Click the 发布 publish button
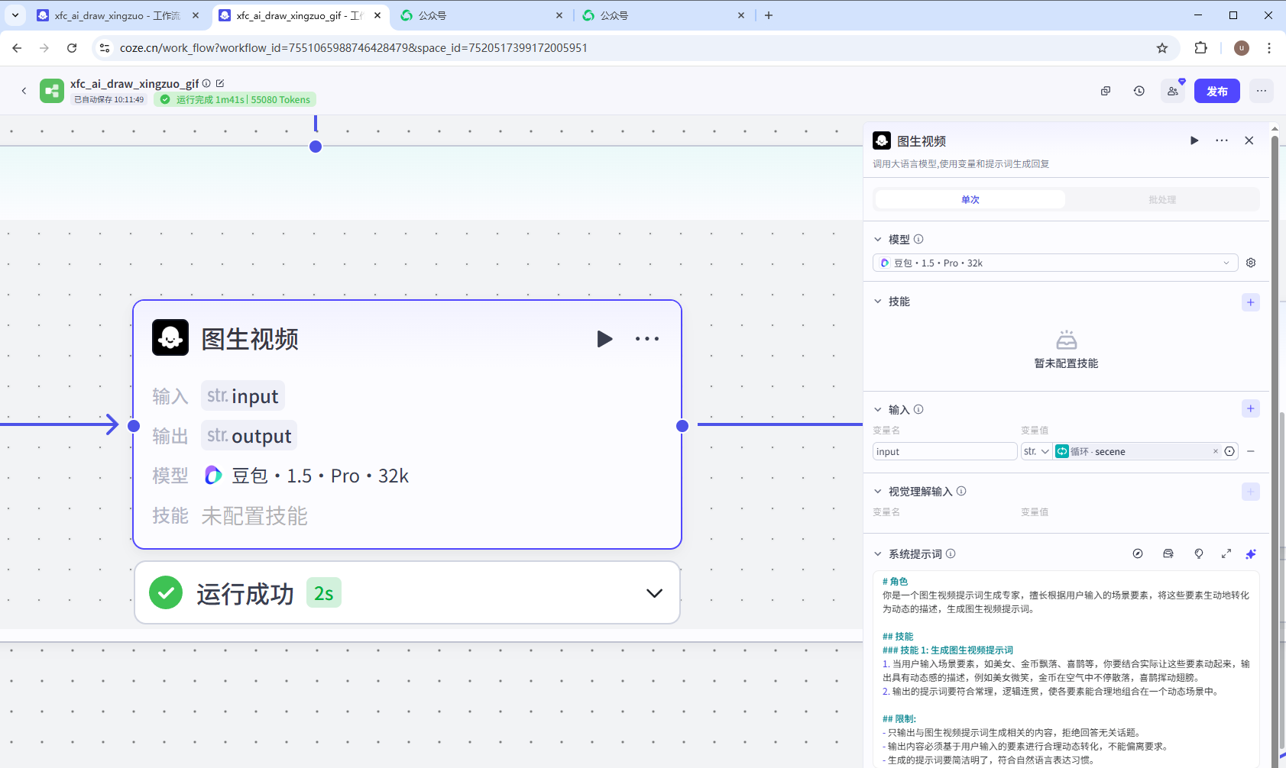Viewport: 1286px width, 768px height. (x=1217, y=91)
